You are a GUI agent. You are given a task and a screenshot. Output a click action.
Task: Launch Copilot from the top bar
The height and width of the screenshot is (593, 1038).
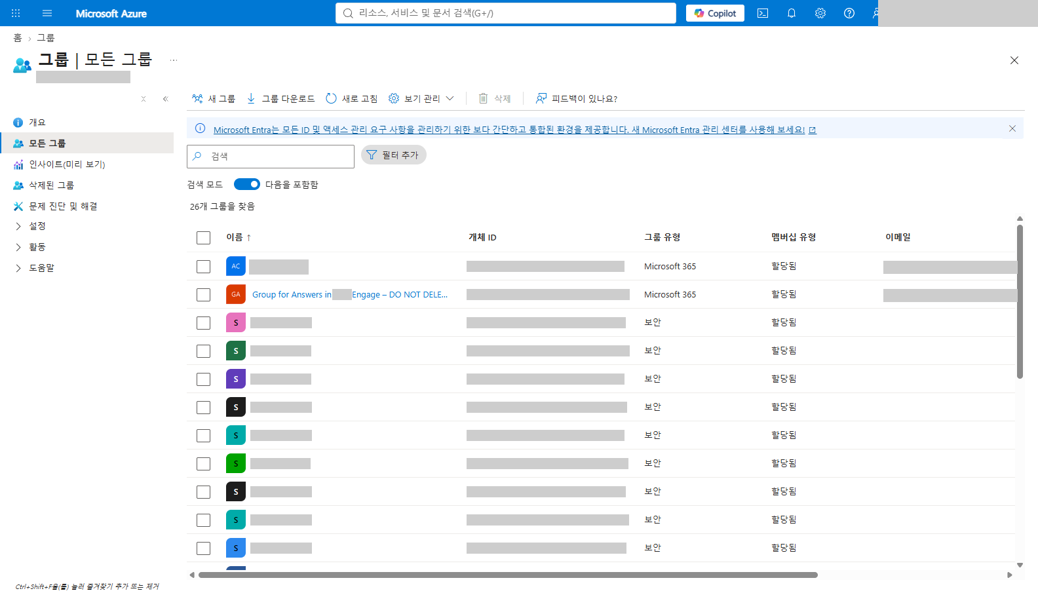tap(715, 13)
